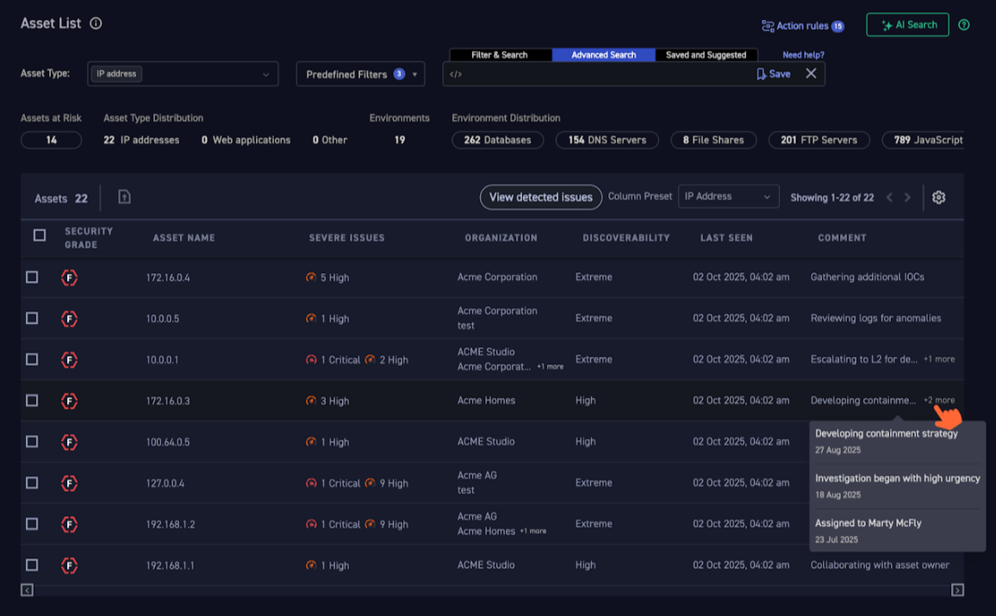
Task: Expand the Predefined Filters dropdown
Action: click(360, 74)
